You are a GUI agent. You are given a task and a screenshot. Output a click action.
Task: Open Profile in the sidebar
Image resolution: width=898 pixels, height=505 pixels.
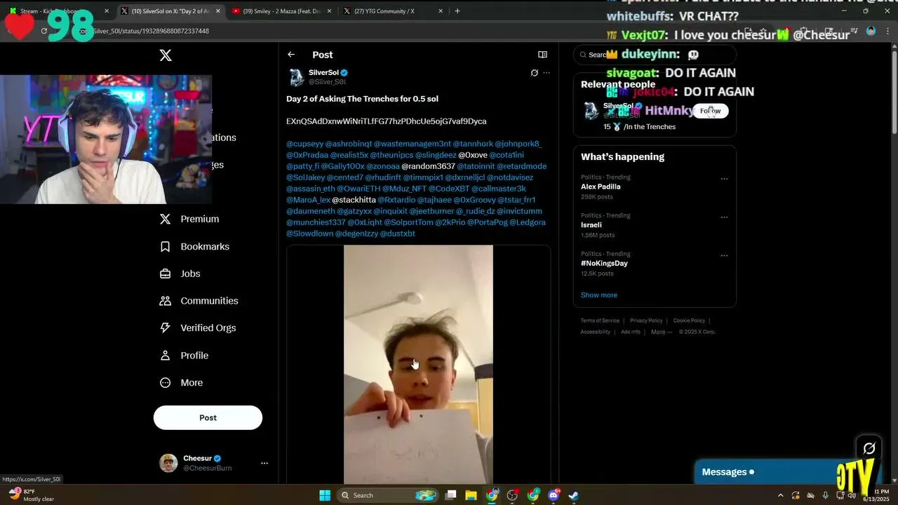pos(184,356)
